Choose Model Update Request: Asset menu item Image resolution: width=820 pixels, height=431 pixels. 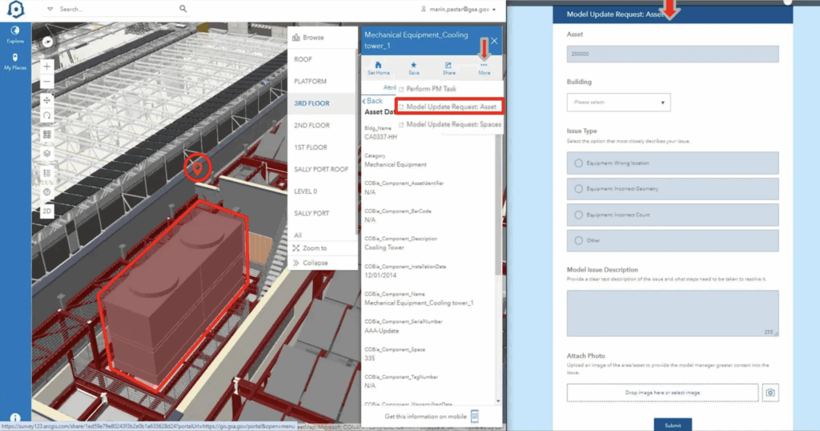pos(450,107)
